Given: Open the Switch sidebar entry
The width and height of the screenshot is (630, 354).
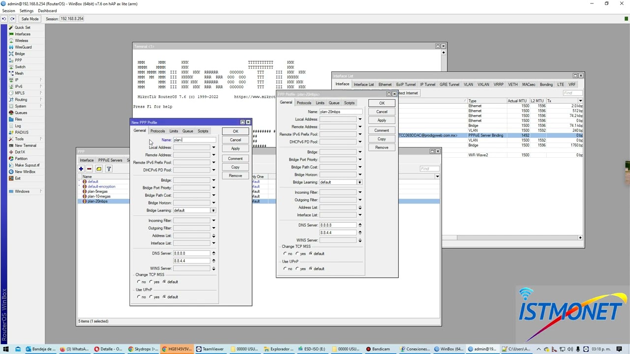Looking at the screenshot, I should click(20, 67).
